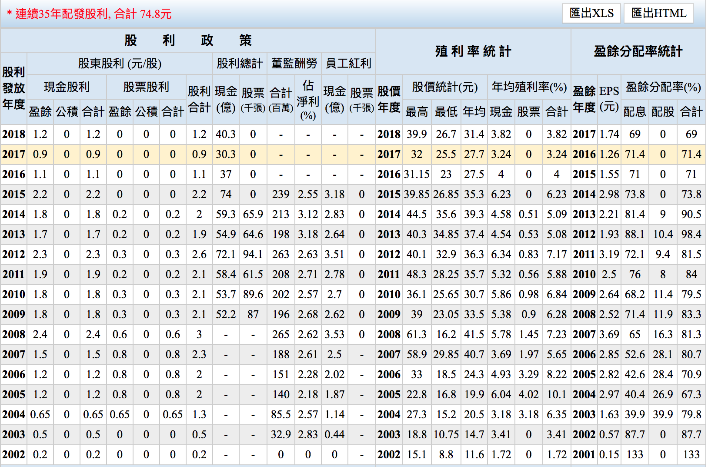Click the 股利總計 column group header
This screenshot has height=467, width=708.
tap(240, 64)
